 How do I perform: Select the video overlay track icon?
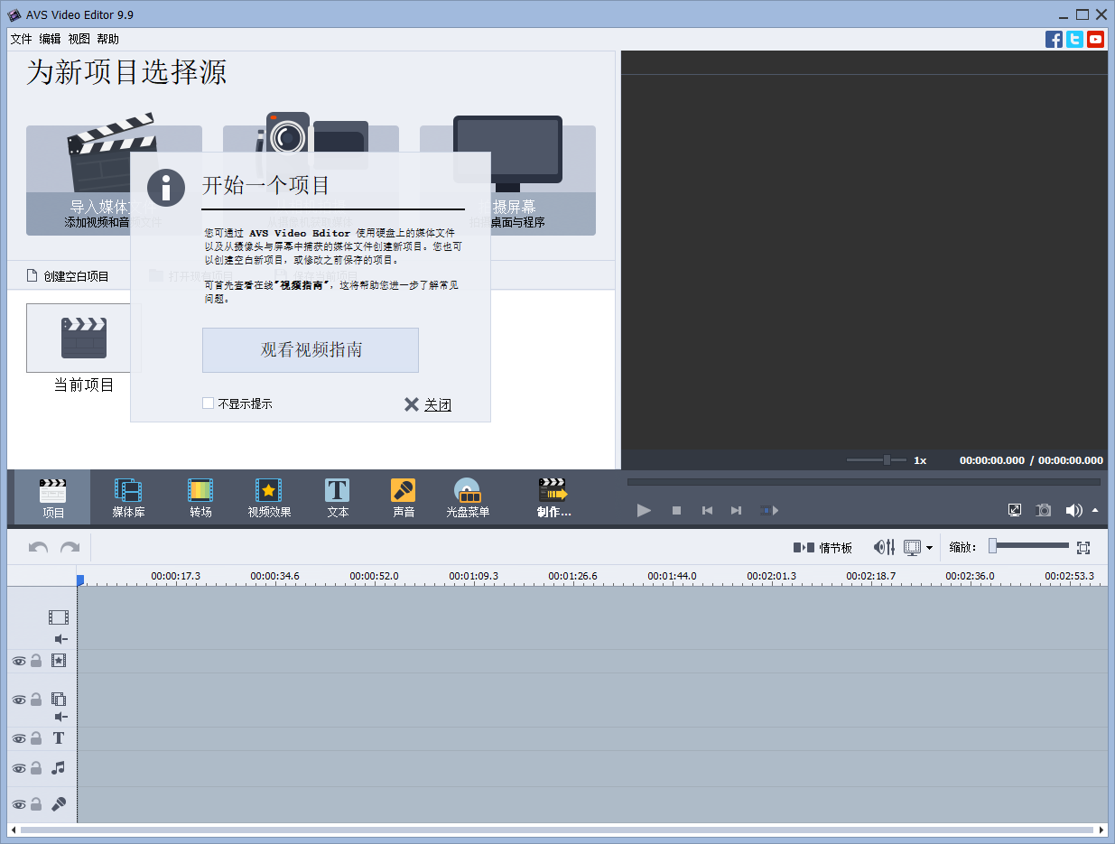(x=59, y=699)
